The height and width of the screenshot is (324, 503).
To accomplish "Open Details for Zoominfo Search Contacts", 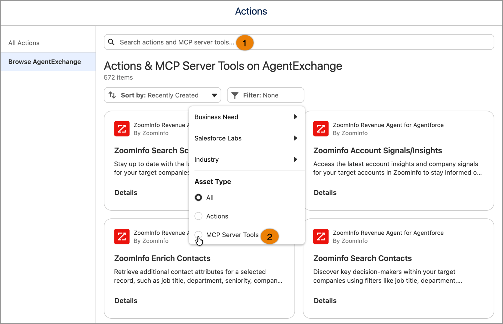I will coord(325,301).
